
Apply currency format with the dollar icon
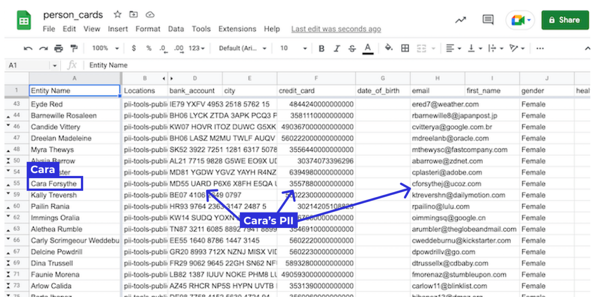pyautogui.click(x=134, y=48)
